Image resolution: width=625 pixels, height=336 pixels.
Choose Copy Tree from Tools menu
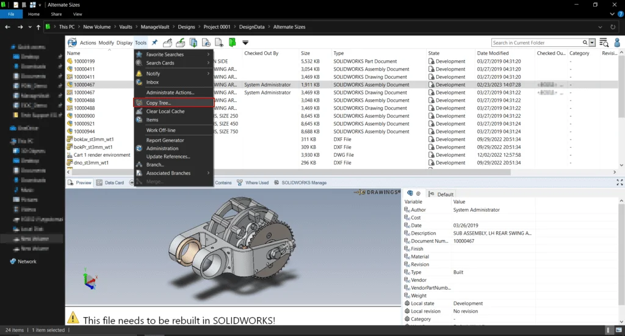(173, 102)
